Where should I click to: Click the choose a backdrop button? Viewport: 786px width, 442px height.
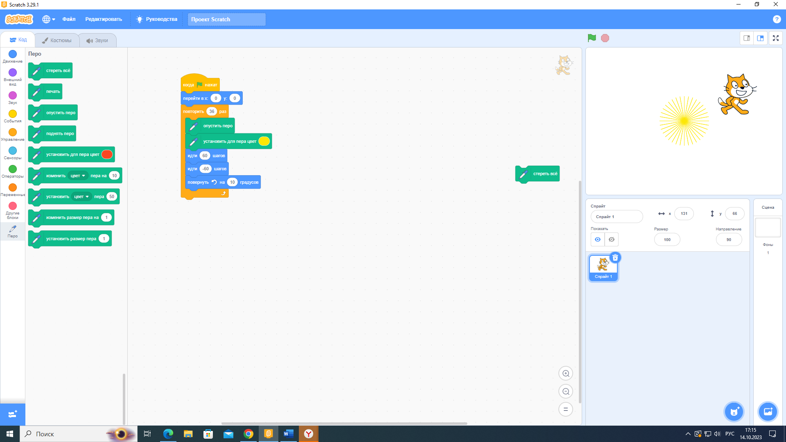tap(768, 412)
